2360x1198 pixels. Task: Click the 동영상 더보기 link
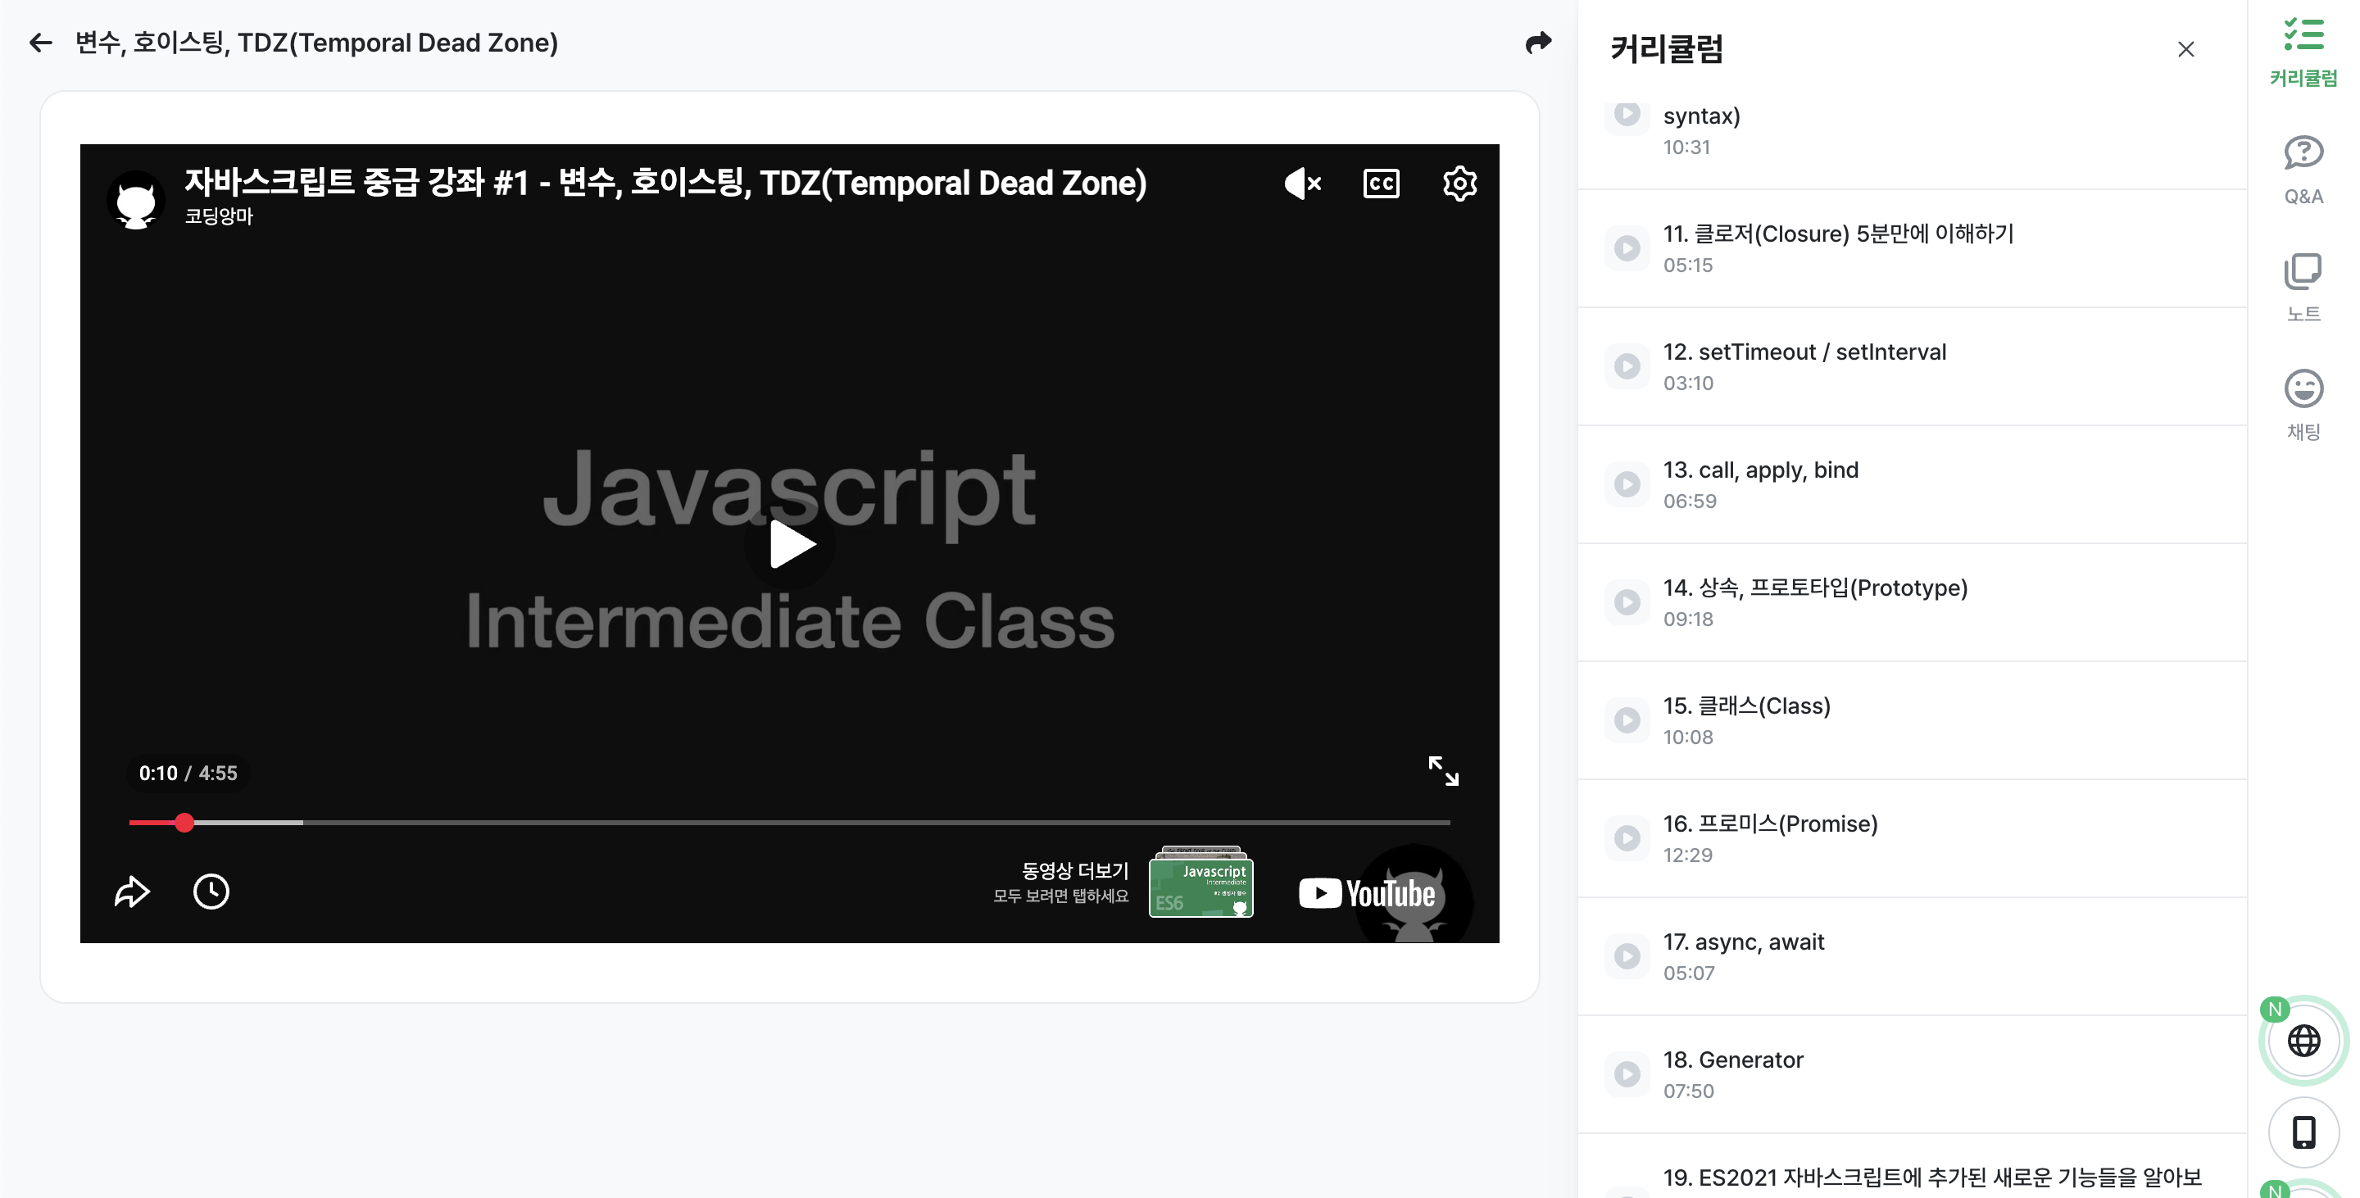point(1074,871)
